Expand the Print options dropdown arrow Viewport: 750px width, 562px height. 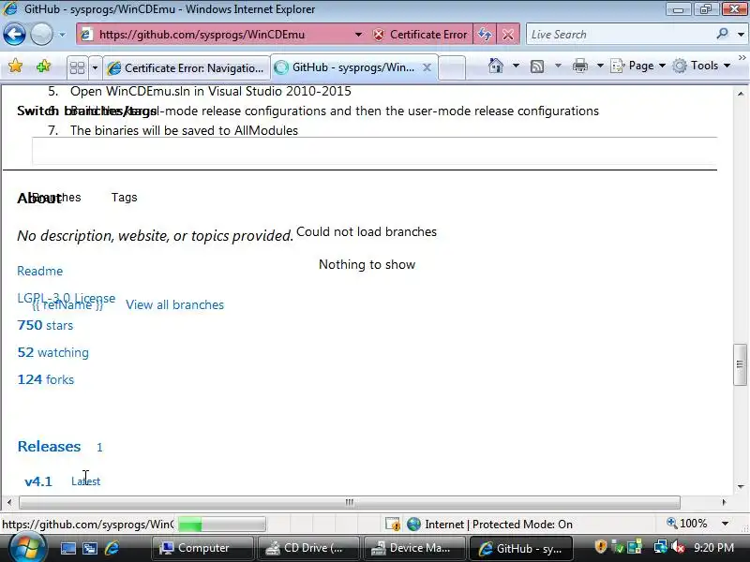point(600,66)
